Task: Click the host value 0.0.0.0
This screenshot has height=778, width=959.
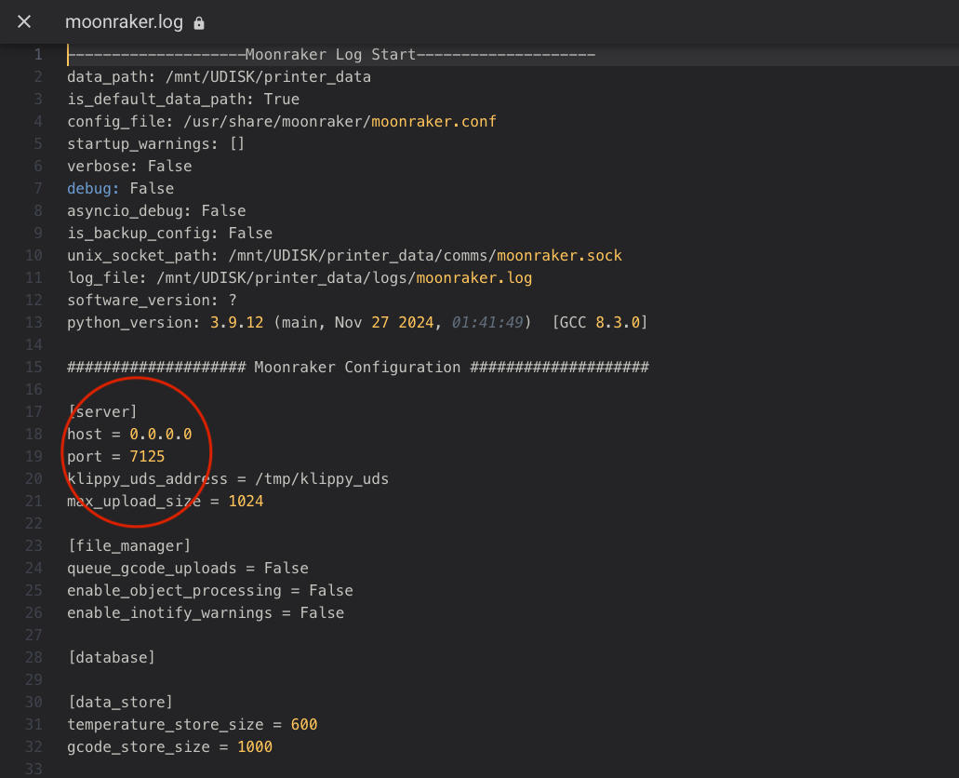Action: coord(160,434)
